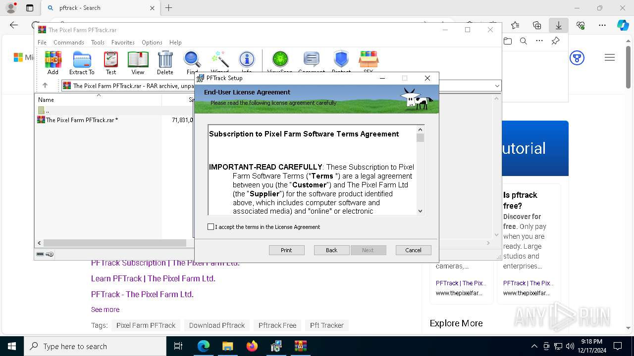Open a new browser tab
The width and height of the screenshot is (634, 356).
168,8
